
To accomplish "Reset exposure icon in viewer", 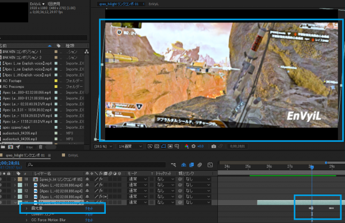I will (x=193, y=146).
